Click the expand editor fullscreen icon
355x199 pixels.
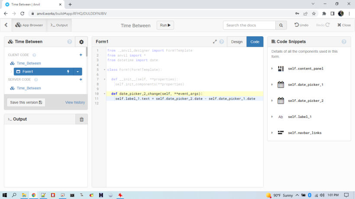pyautogui.click(x=215, y=42)
